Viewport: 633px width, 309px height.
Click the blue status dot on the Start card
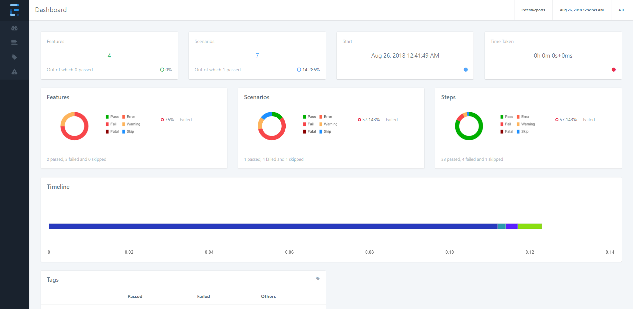[x=466, y=70]
